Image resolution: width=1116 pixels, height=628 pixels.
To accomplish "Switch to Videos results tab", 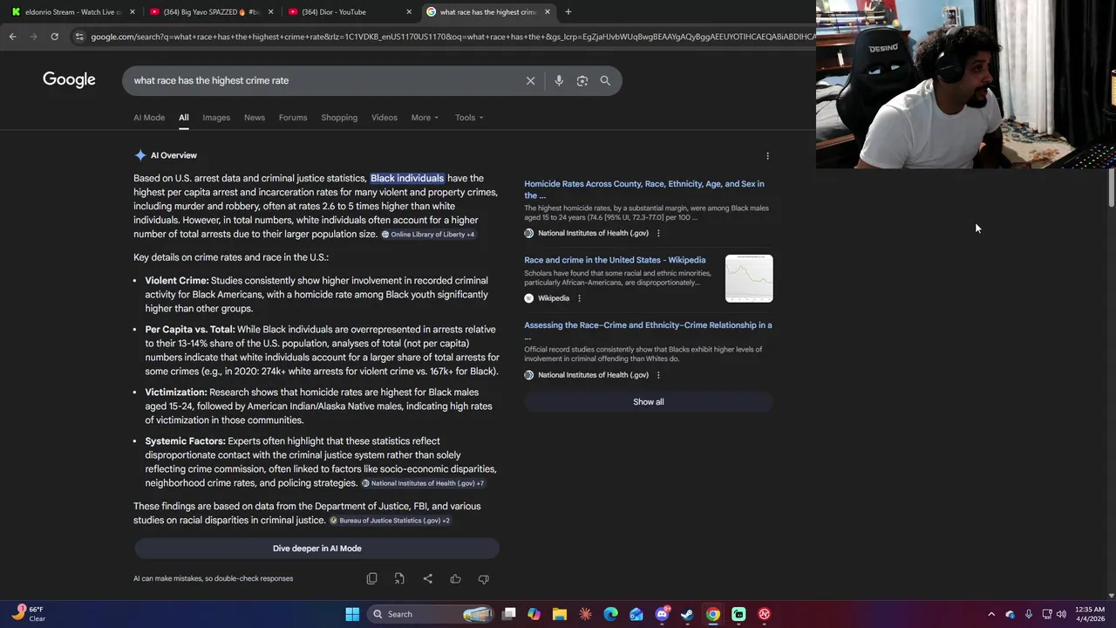I will pos(384,118).
